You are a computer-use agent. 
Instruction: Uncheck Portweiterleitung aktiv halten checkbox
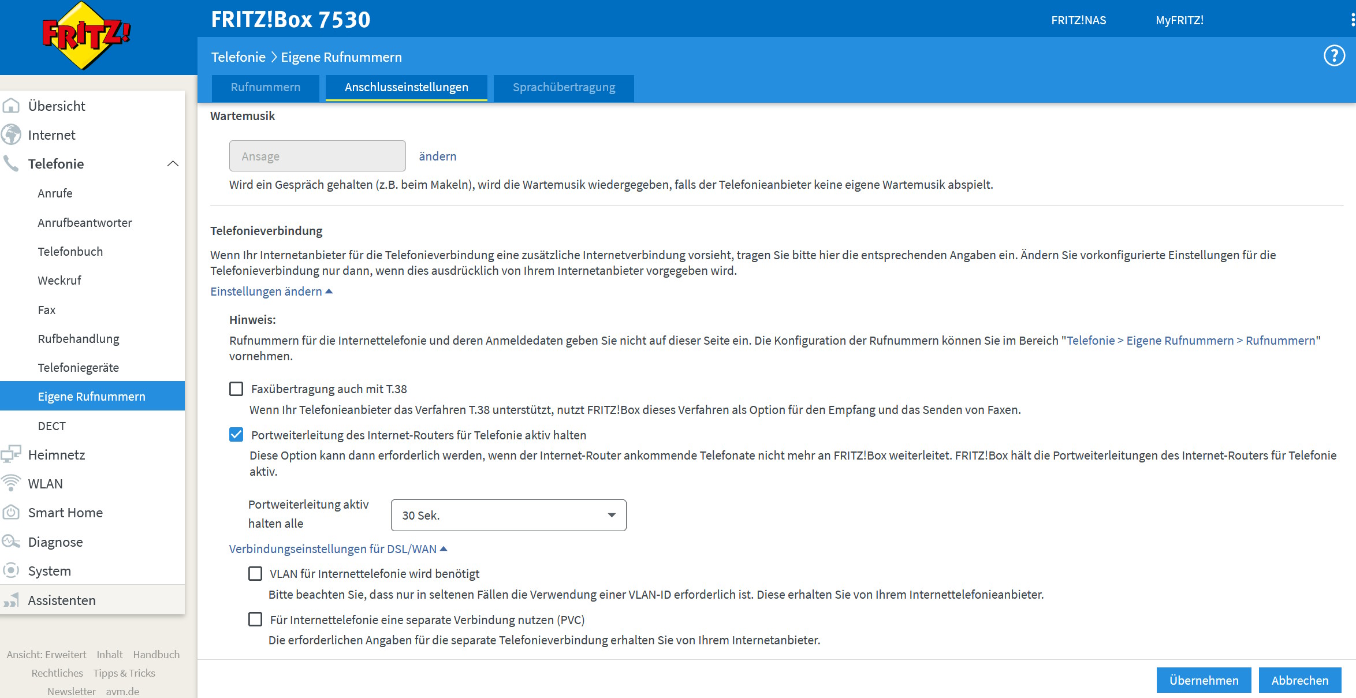[236, 435]
